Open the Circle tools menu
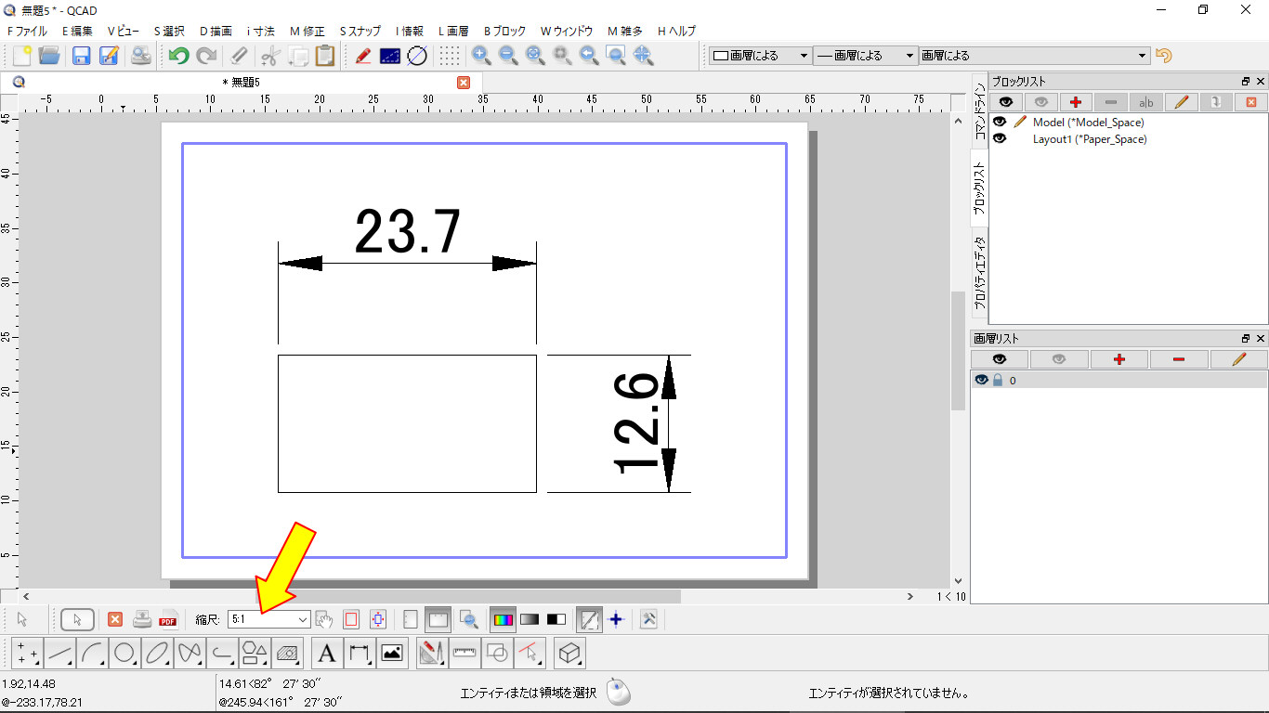This screenshot has width=1269, height=713. (124, 654)
